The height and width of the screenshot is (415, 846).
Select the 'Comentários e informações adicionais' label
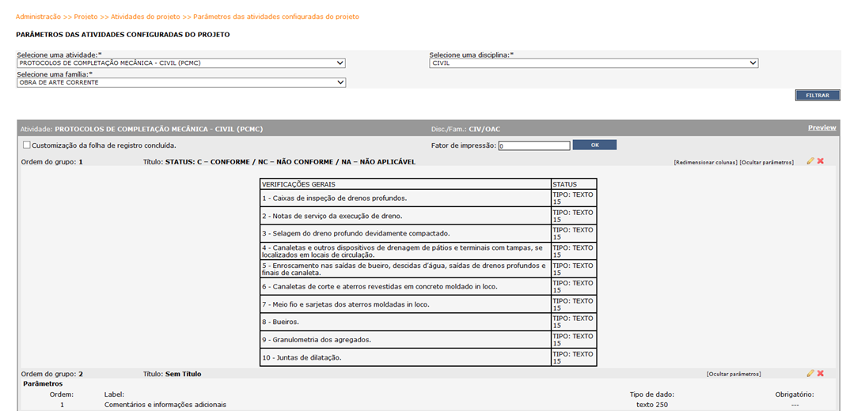coord(165,404)
